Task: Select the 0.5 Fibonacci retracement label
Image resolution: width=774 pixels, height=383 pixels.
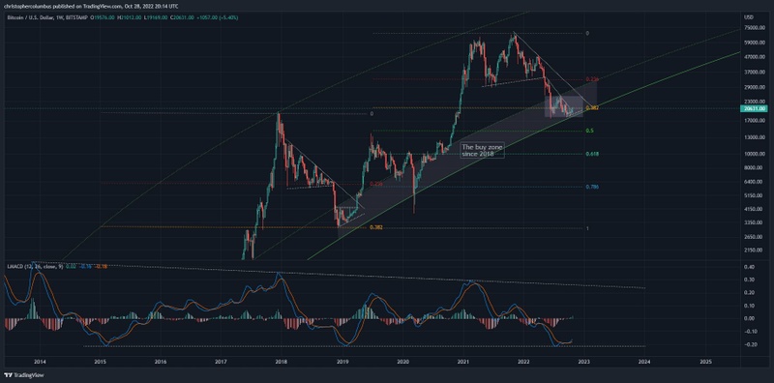Action: coord(589,131)
